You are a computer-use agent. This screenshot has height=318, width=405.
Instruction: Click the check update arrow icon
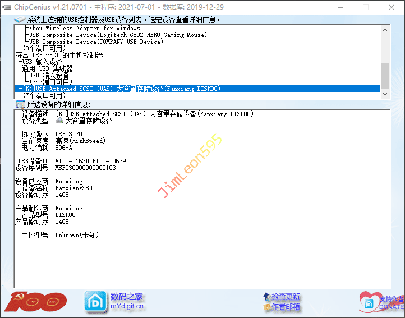point(266,297)
